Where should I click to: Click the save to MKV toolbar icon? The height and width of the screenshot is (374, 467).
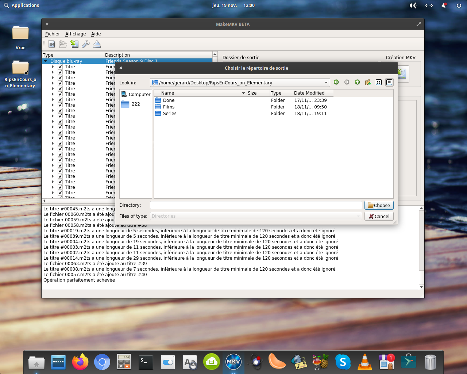pos(74,44)
